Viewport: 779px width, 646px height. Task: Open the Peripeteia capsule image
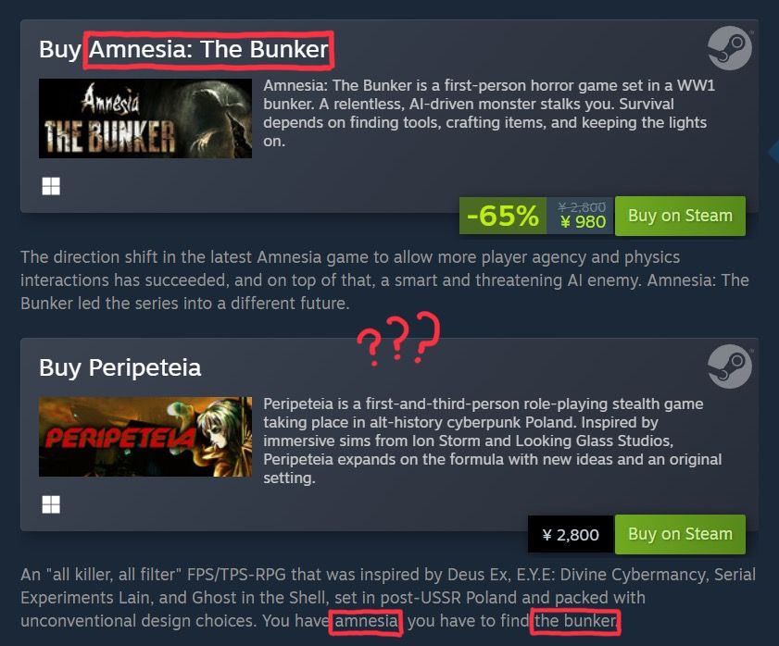(145, 437)
